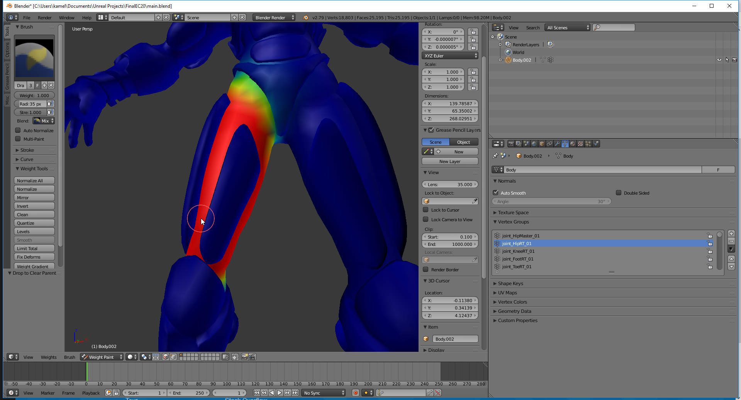The width and height of the screenshot is (741, 400).
Task: Expand the Curve panel
Action: click(x=27, y=159)
